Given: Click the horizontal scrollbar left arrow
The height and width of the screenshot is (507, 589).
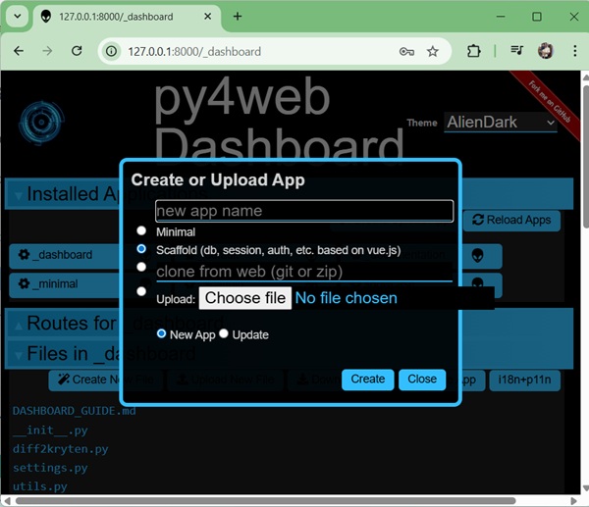Looking at the screenshot, I should point(7,501).
